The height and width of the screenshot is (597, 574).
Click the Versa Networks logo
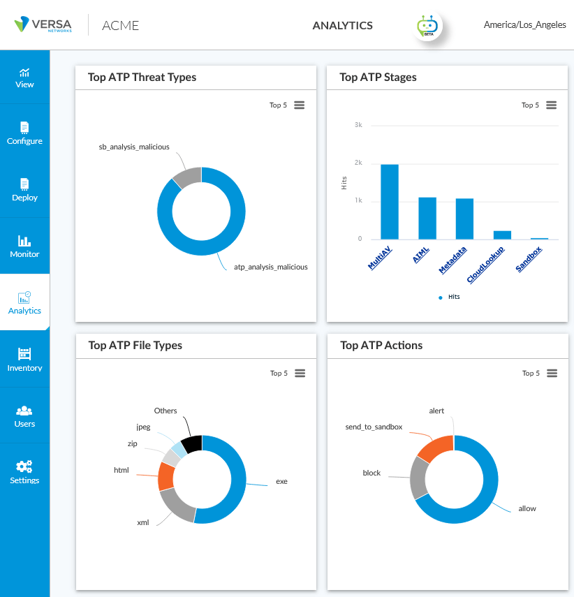click(43, 24)
